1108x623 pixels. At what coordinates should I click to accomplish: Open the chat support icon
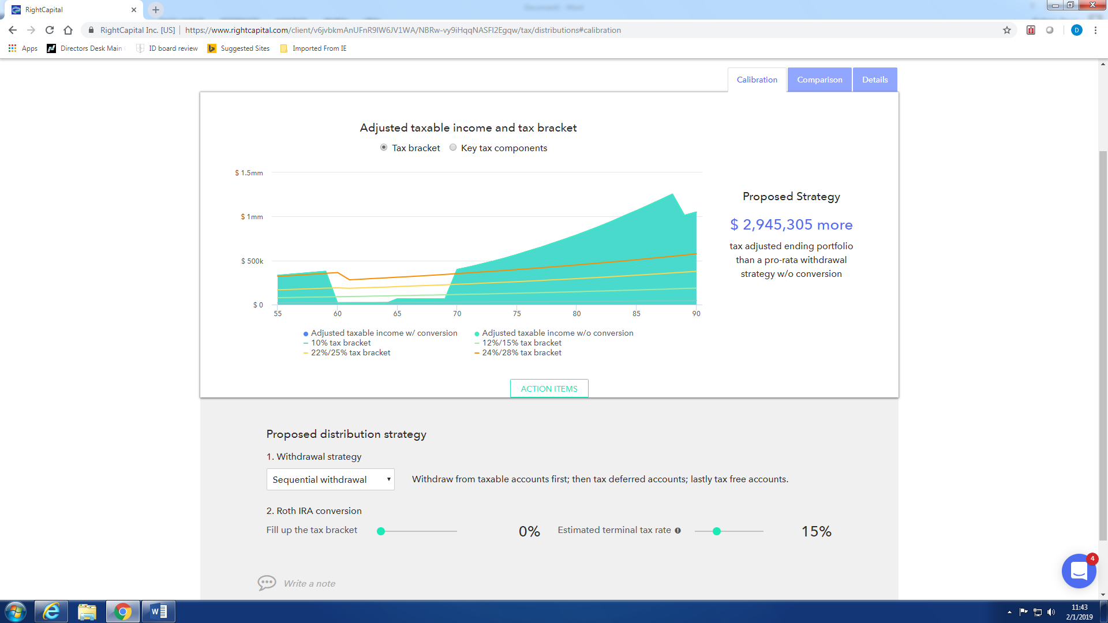[1079, 571]
